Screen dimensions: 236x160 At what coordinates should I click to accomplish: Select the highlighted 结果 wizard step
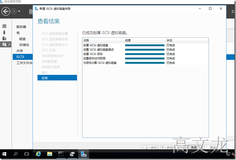click(57, 78)
